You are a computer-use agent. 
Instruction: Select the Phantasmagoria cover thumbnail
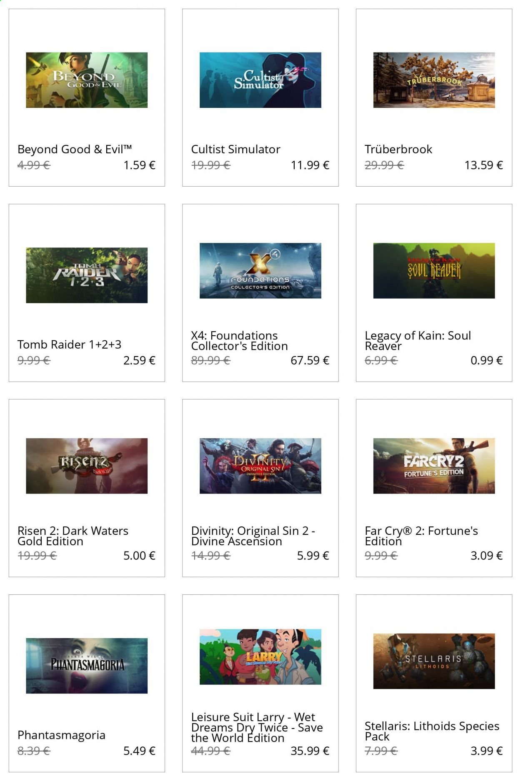(87, 666)
